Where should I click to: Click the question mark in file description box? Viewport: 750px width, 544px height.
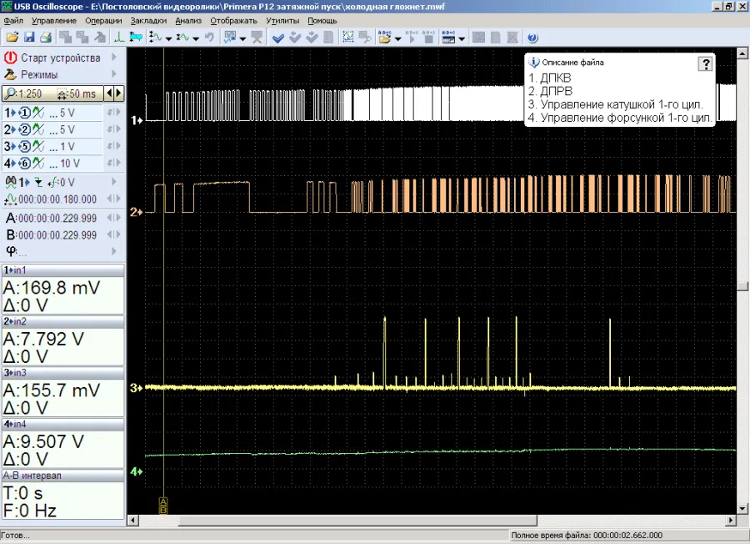point(706,63)
